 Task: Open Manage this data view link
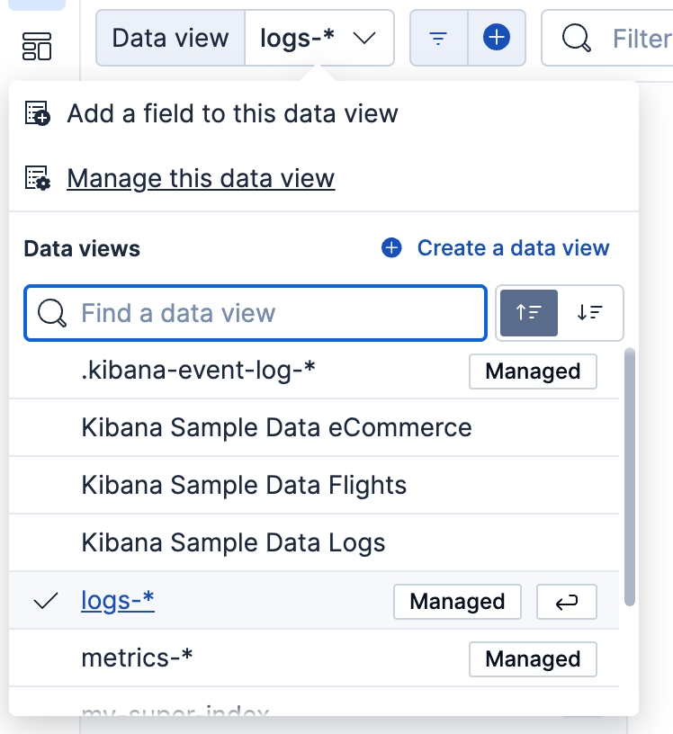200,178
